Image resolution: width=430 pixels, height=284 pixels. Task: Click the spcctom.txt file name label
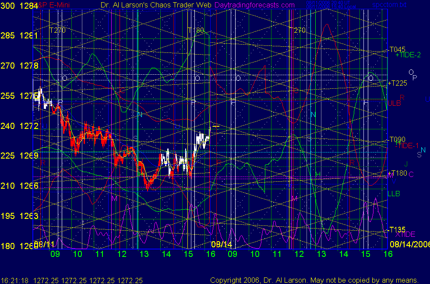[x=389, y=5]
